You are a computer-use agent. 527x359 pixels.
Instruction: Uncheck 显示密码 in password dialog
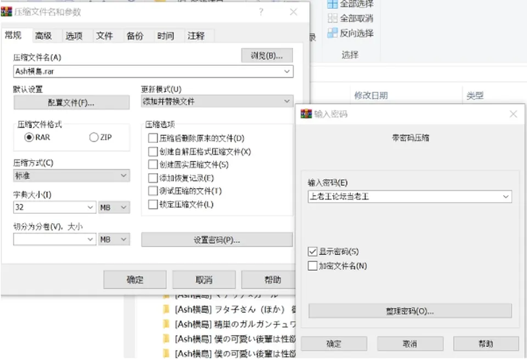[312, 251]
